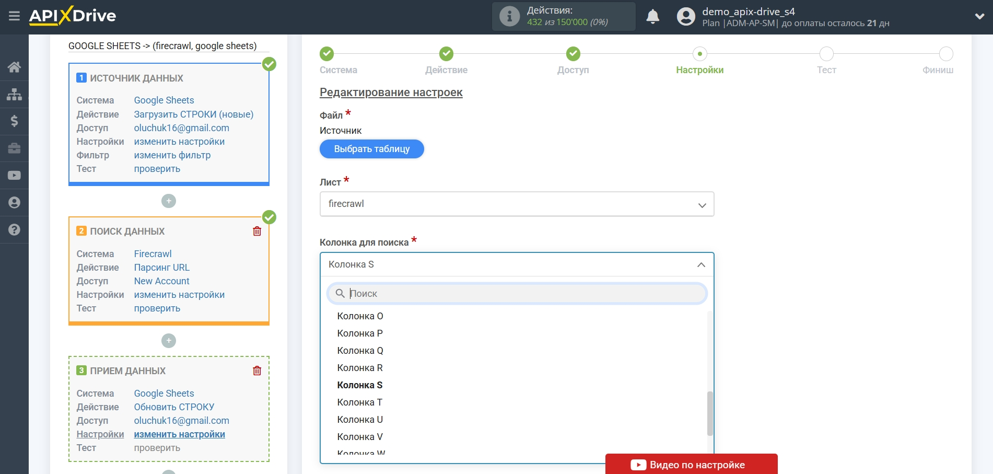Select the Home icon in the left sidebar

[14, 67]
